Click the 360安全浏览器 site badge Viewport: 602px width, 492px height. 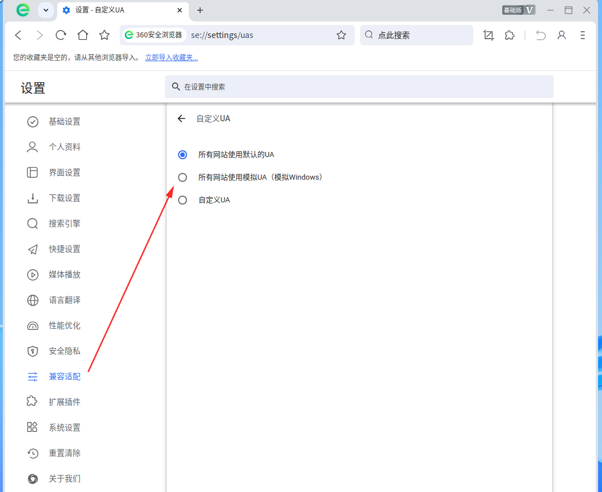click(154, 35)
